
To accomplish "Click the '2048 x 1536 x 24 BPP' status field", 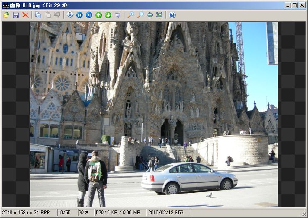I will 29,213.
